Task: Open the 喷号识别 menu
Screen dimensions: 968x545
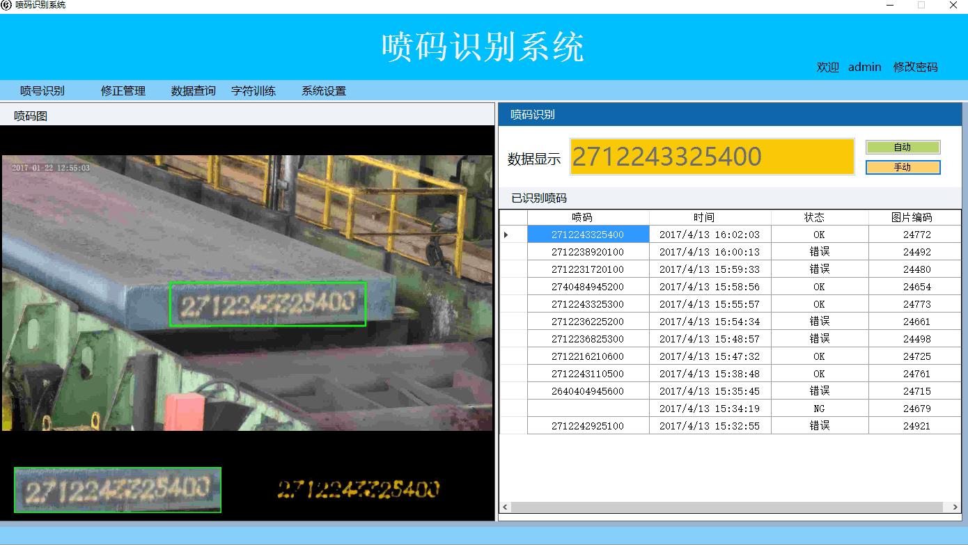Action: (42, 90)
